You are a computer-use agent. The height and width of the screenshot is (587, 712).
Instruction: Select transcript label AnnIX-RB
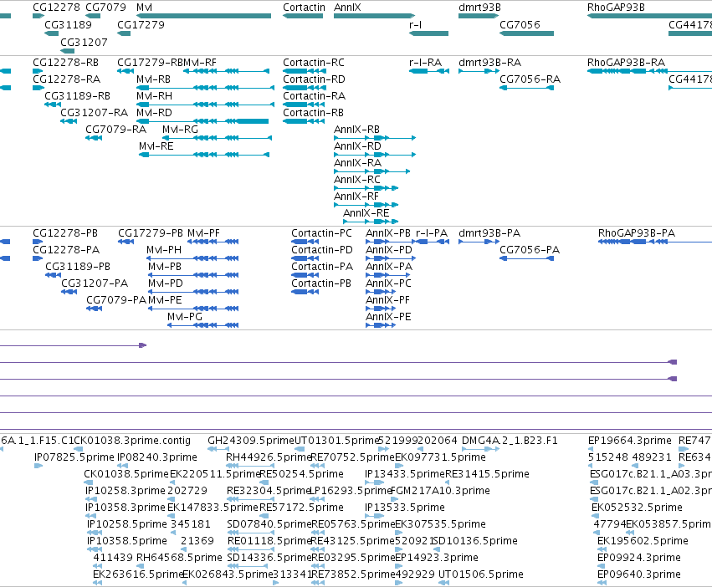point(356,130)
